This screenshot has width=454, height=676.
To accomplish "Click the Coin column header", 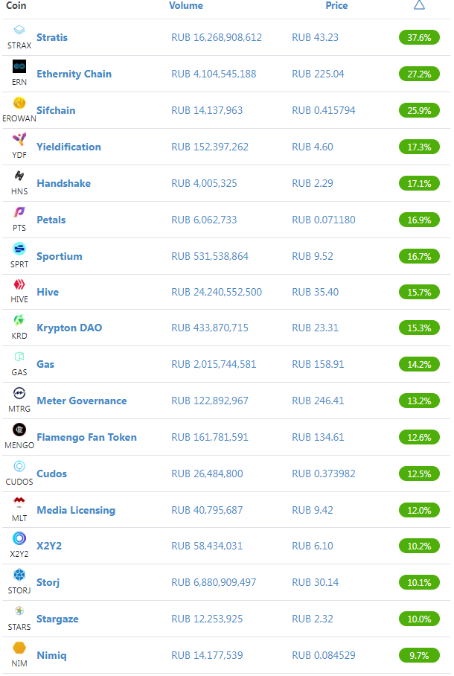I will [x=16, y=6].
